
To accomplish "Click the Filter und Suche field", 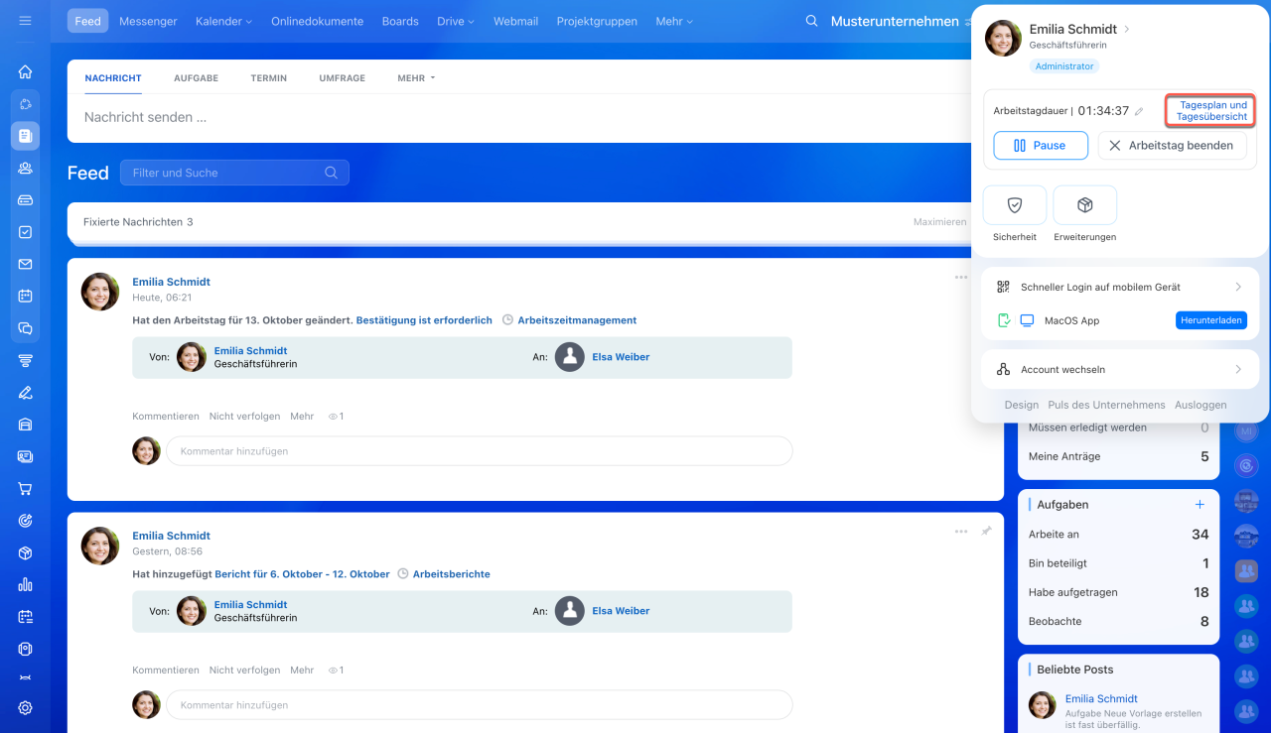I will (x=226, y=173).
